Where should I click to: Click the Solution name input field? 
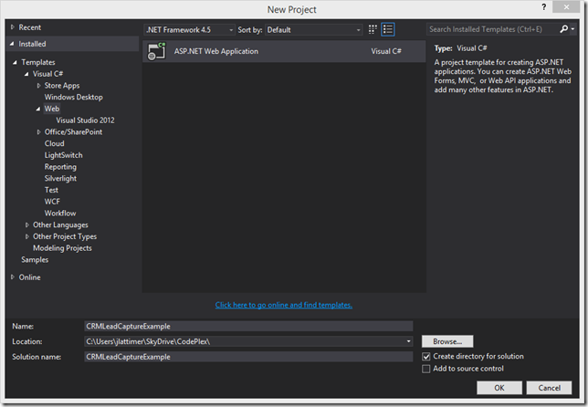pos(248,357)
